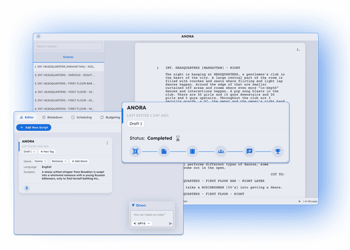Click the team members stage icon
350x250 pixels.
tap(221, 151)
